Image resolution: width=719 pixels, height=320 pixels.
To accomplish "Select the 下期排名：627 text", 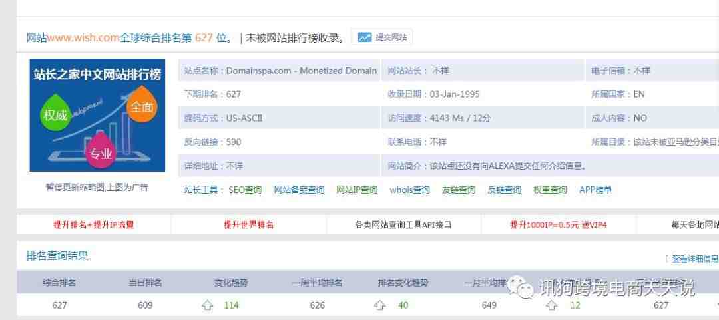I will [212, 94].
